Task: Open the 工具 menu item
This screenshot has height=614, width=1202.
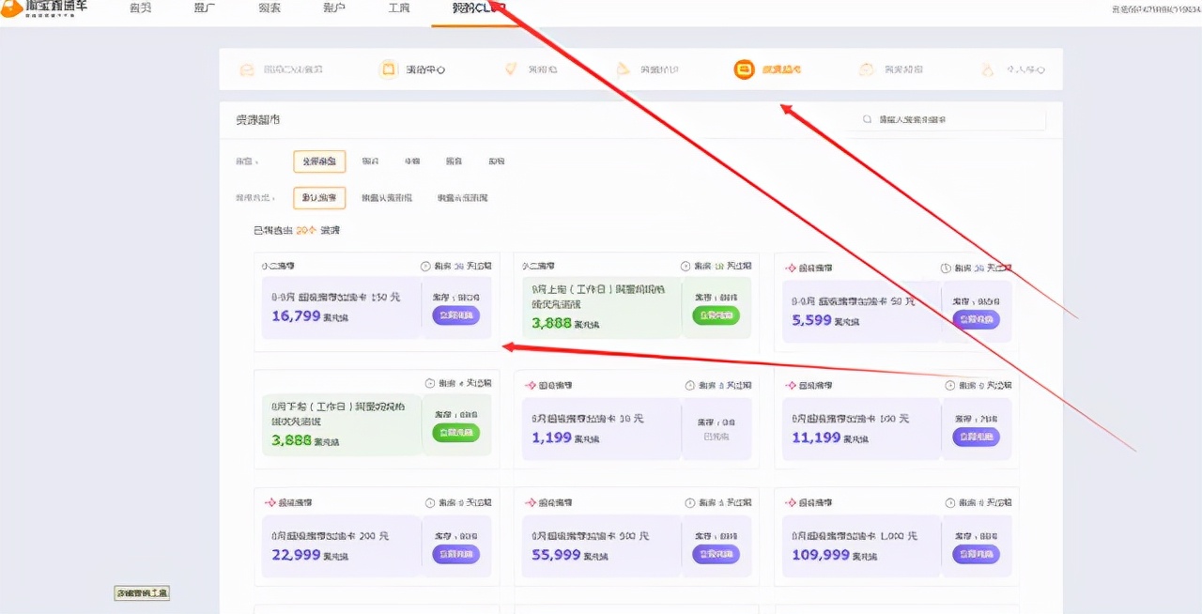Action: tap(398, 9)
